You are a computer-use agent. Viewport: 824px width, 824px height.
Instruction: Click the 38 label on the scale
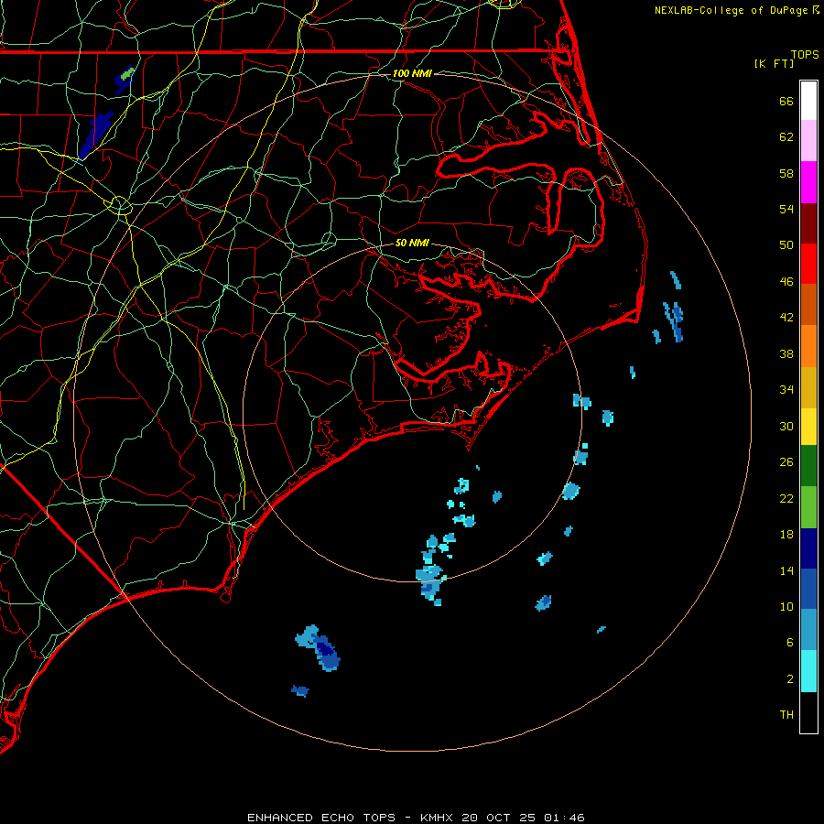(x=786, y=353)
